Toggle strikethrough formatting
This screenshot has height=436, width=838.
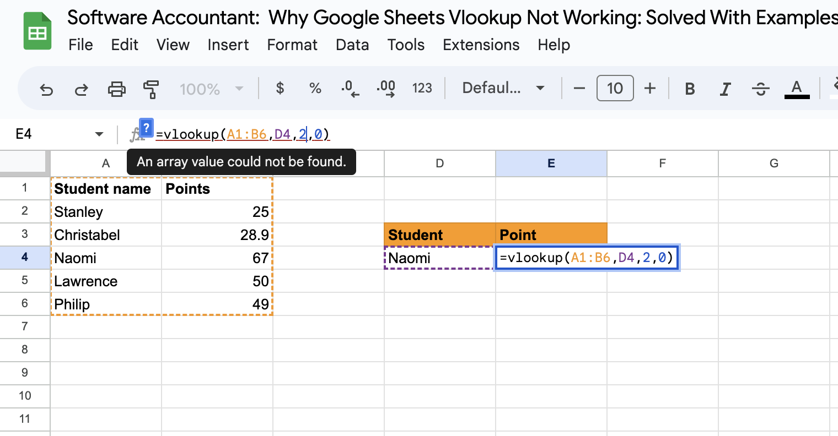761,89
